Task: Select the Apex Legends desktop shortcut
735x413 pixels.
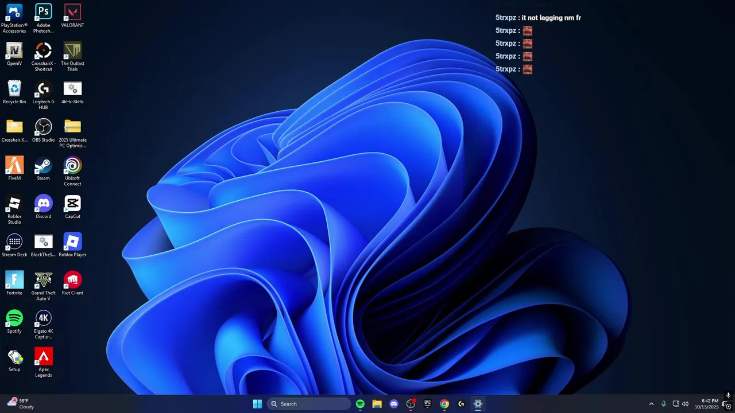Action: 43,363
